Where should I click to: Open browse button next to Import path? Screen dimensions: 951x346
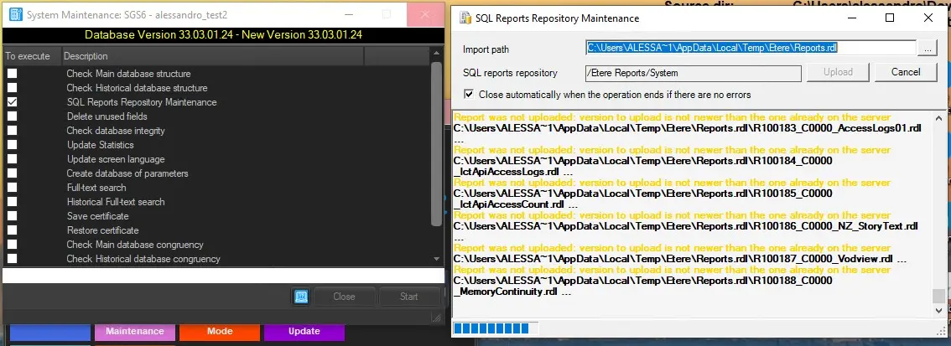pyautogui.click(x=928, y=49)
